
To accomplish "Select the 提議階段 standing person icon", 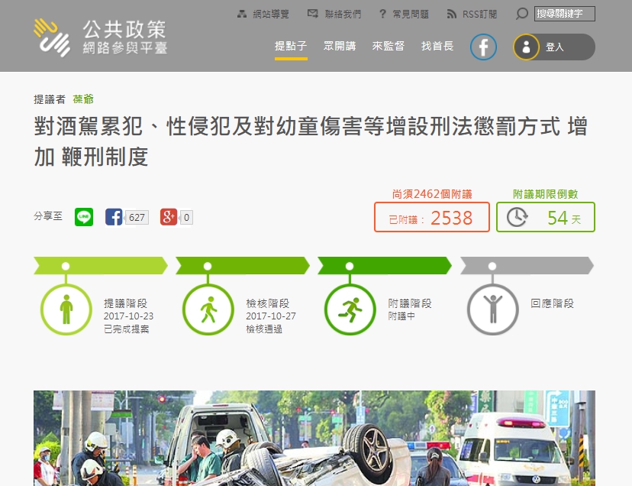I will [x=66, y=309].
